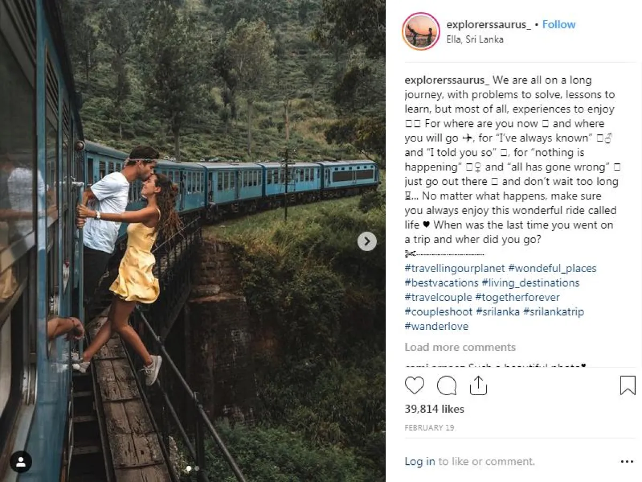Open the #travellingourplanet hashtag
This screenshot has width=642, height=482.
point(454,268)
